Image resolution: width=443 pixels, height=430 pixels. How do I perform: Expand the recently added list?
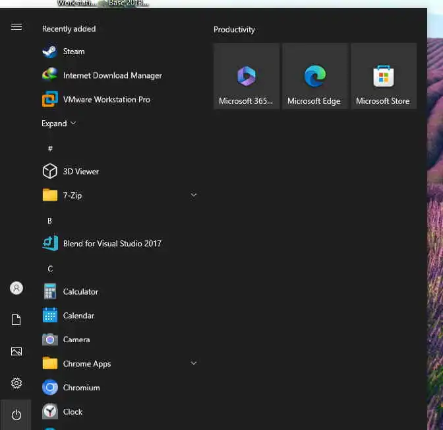tap(59, 124)
